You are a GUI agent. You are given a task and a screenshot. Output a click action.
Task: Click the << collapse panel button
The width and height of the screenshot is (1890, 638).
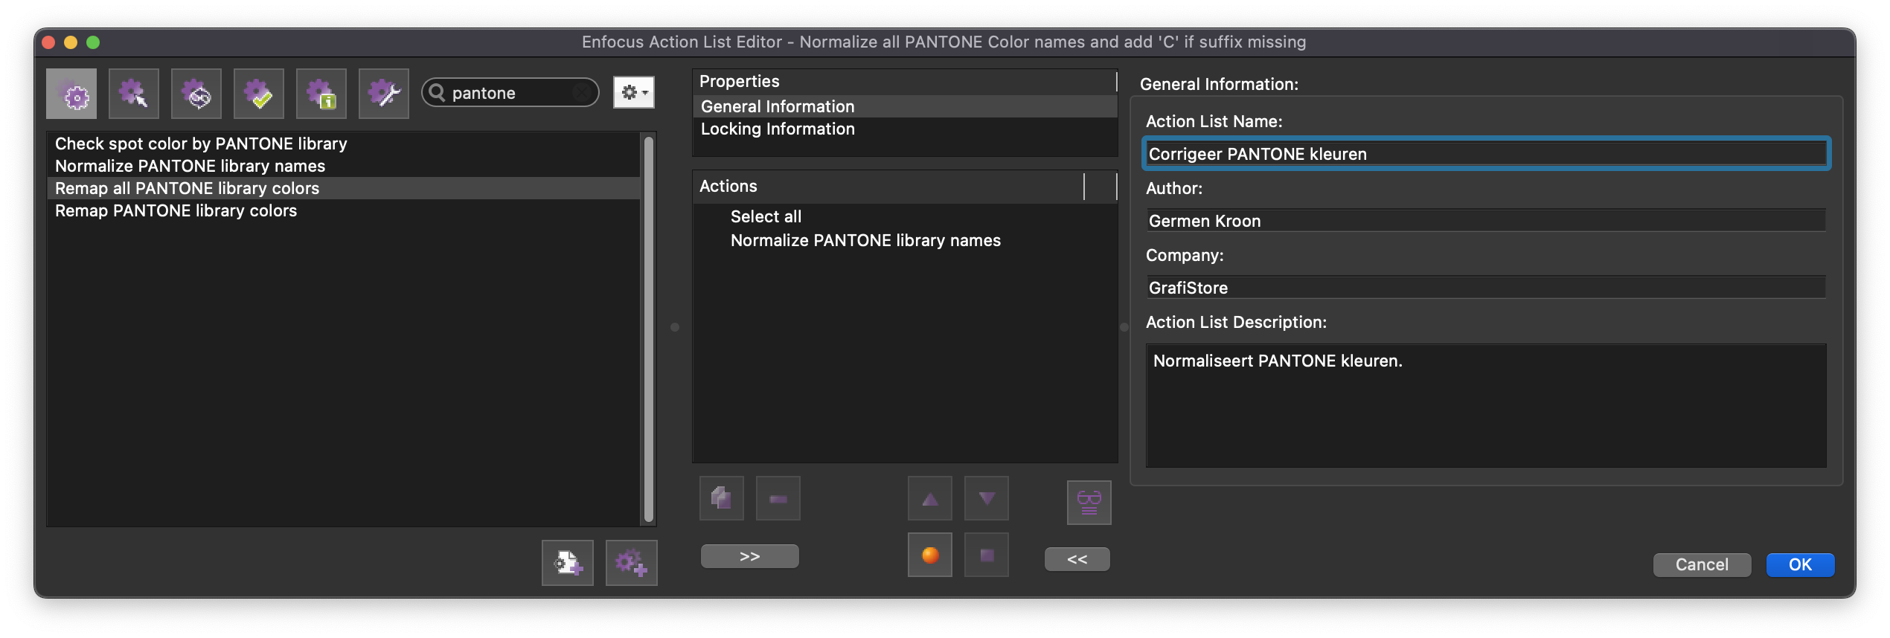(x=1077, y=559)
